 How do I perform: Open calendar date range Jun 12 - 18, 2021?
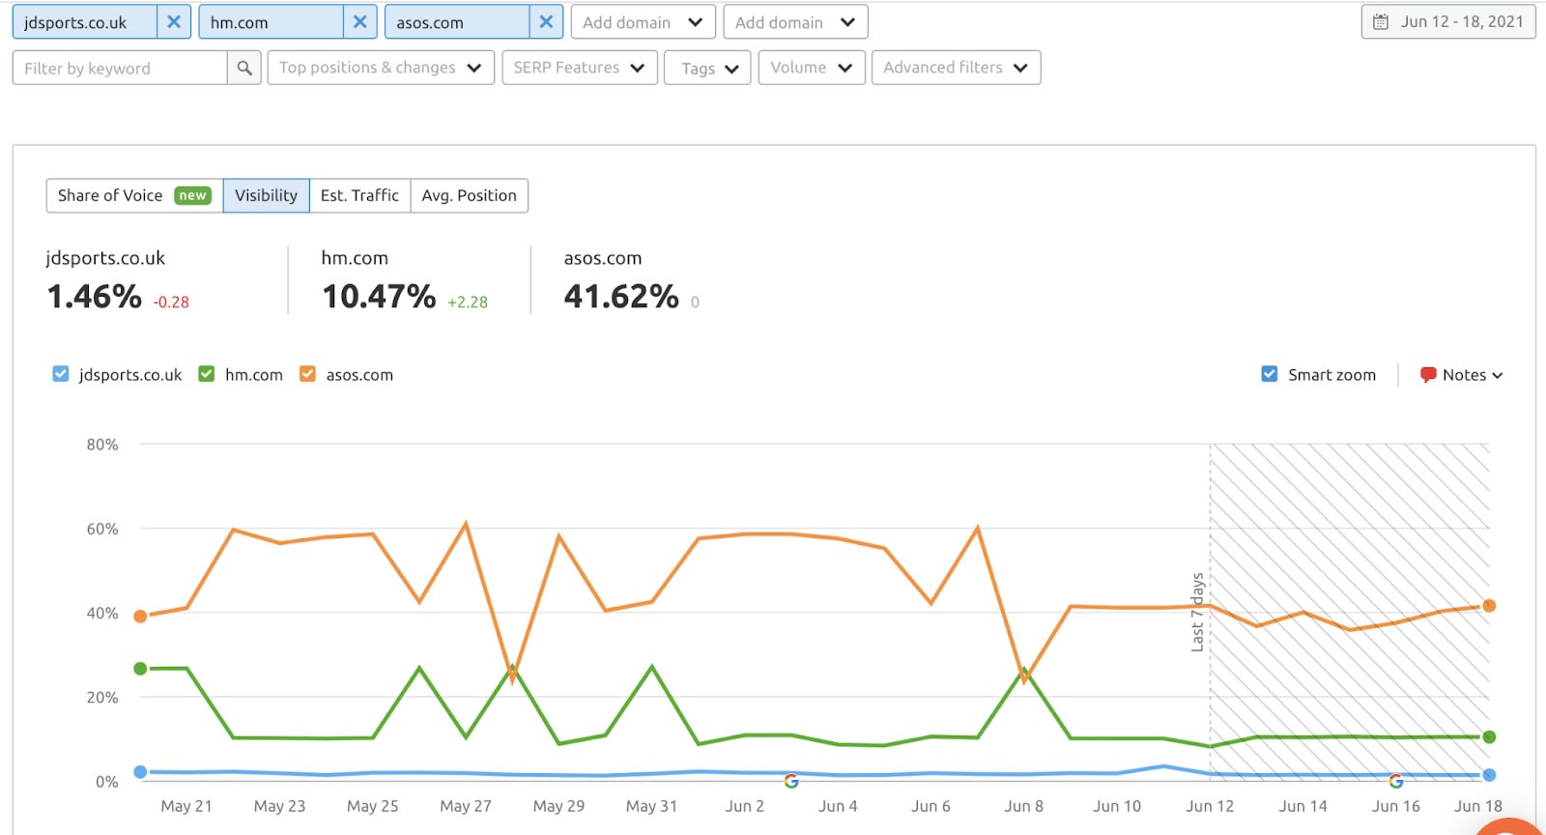[1448, 21]
